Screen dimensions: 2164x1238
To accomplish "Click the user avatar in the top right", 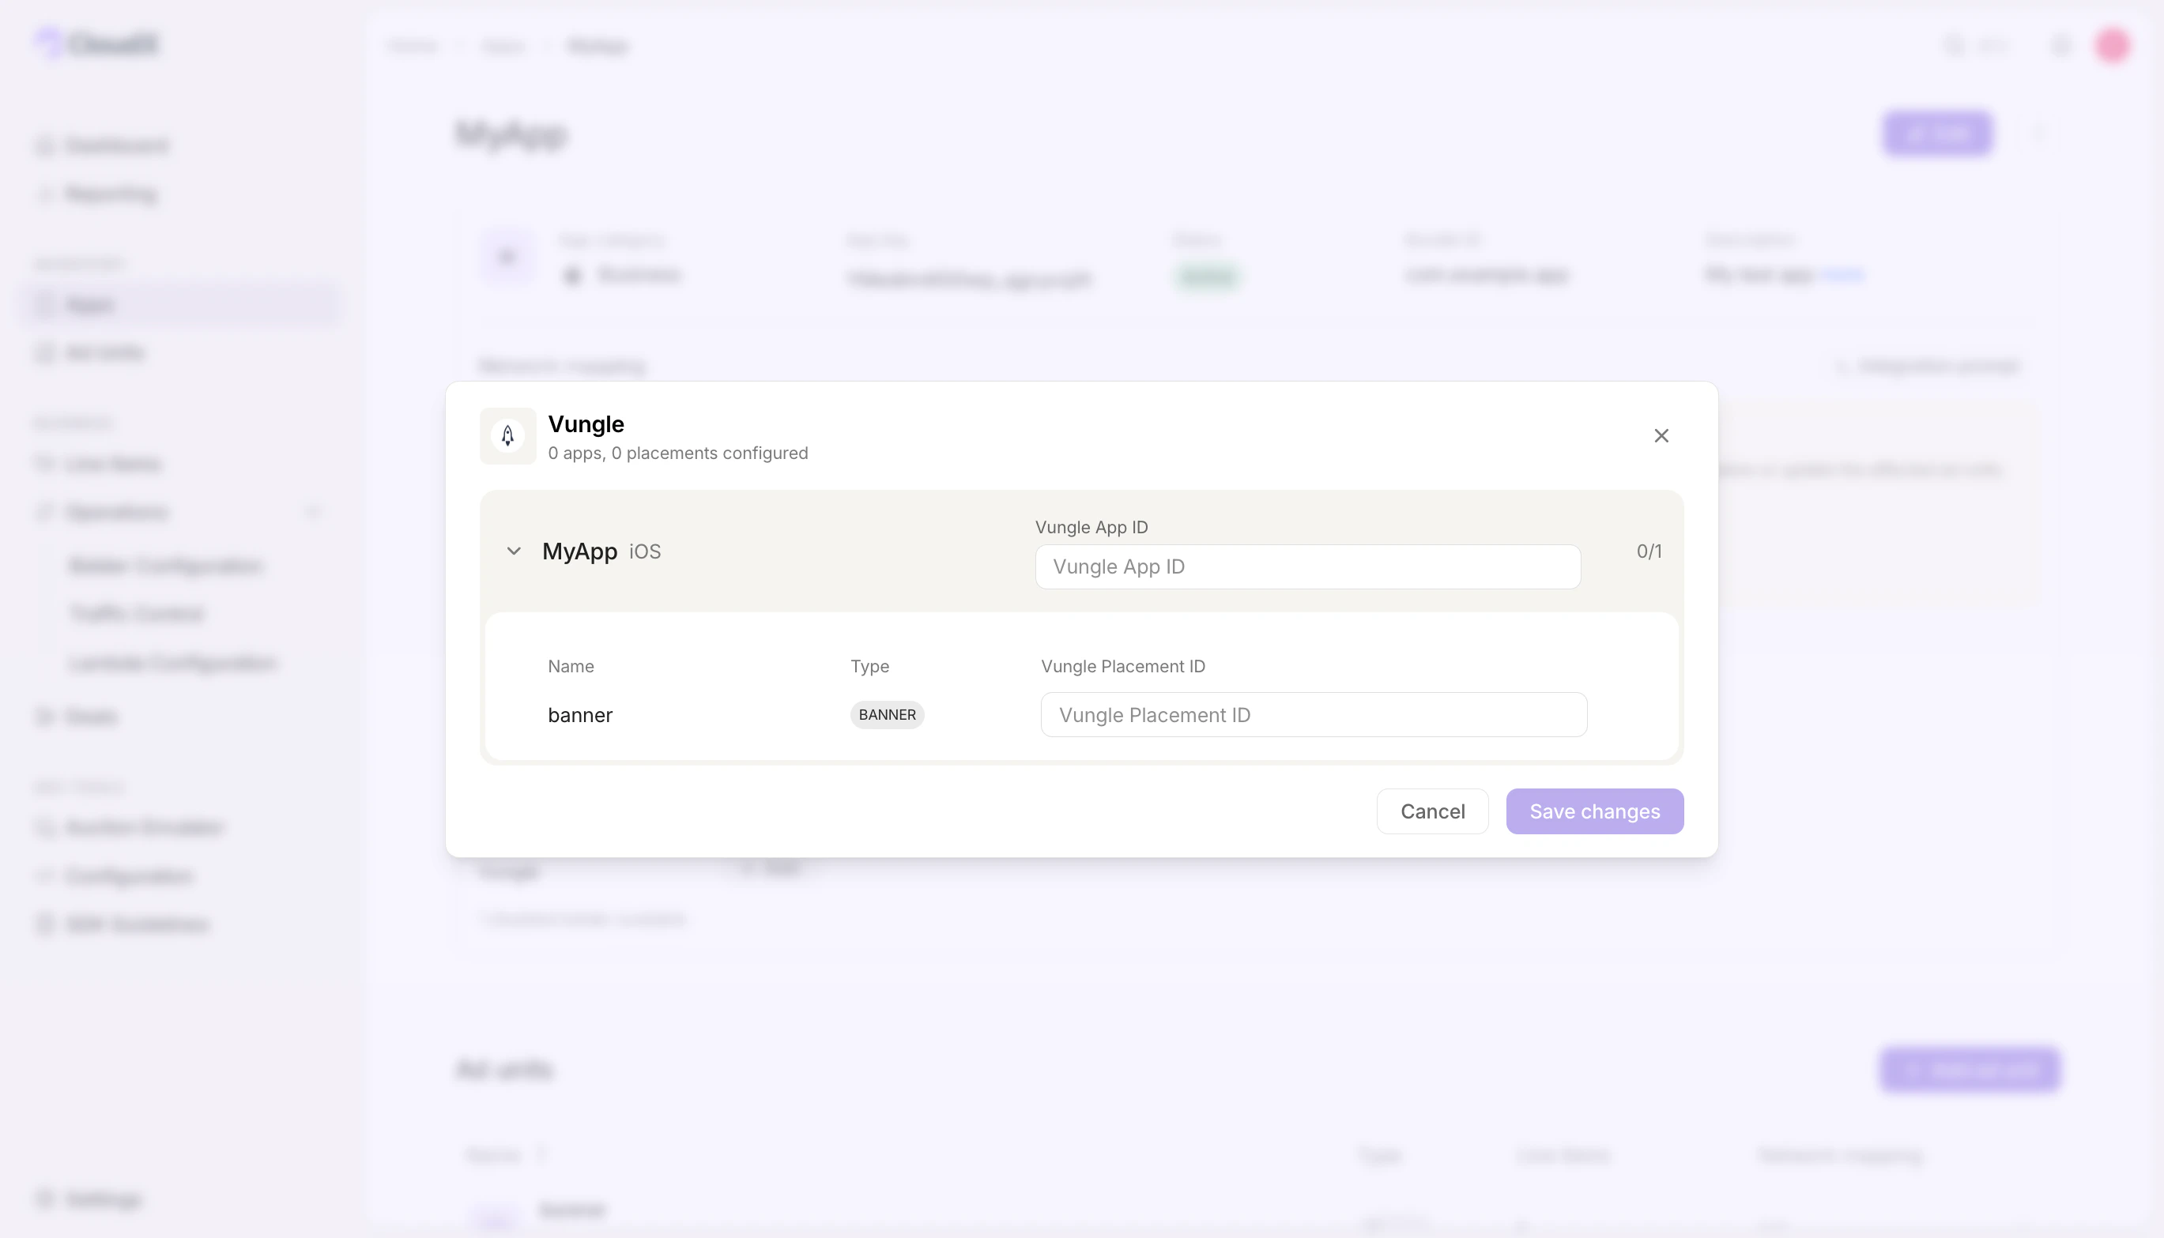I will pyautogui.click(x=2114, y=45).
